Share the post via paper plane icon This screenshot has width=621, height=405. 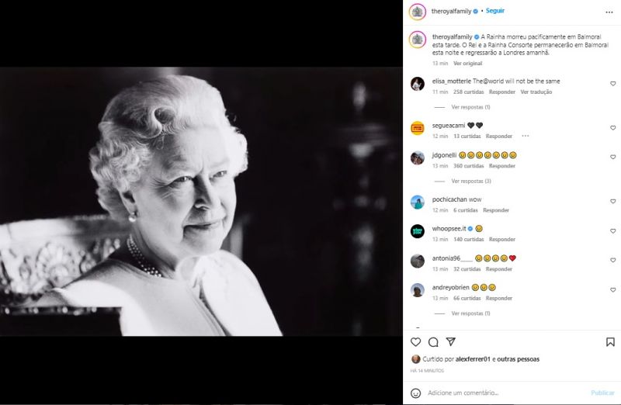coord(451,341)
